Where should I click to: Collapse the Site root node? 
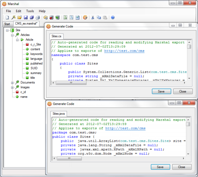(x=8, y=30)
